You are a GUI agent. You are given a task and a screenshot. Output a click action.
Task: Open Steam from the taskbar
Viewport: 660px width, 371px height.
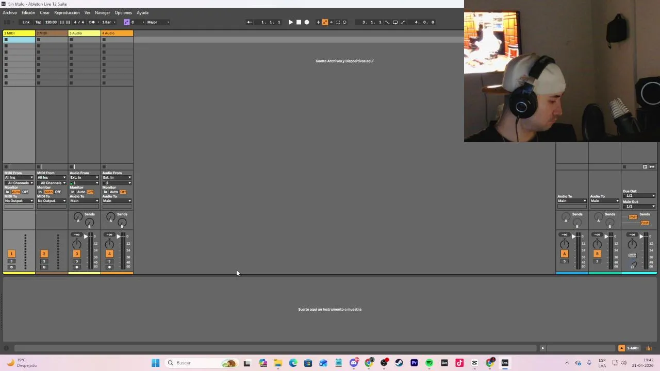point(399,363)
